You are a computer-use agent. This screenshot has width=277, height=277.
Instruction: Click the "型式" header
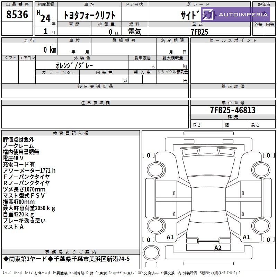pyautogui.click(x=199, y=24)
